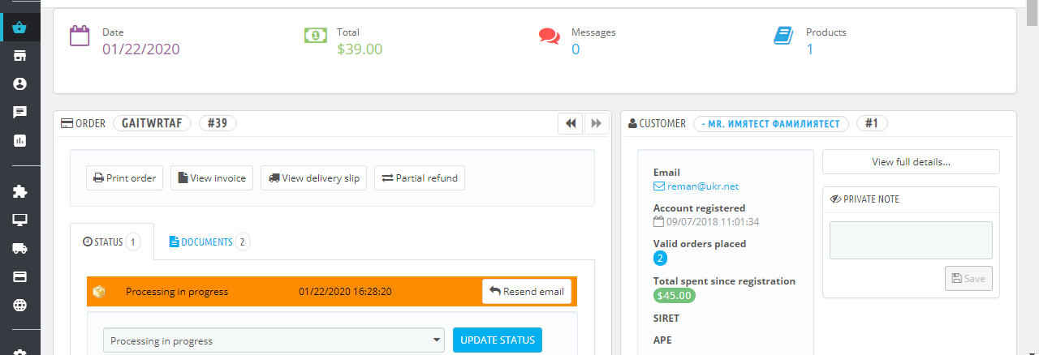This screenshot has height=355, width=1039.
Task: Open the Customers person icon in sidebar
Action: point(20,84)
